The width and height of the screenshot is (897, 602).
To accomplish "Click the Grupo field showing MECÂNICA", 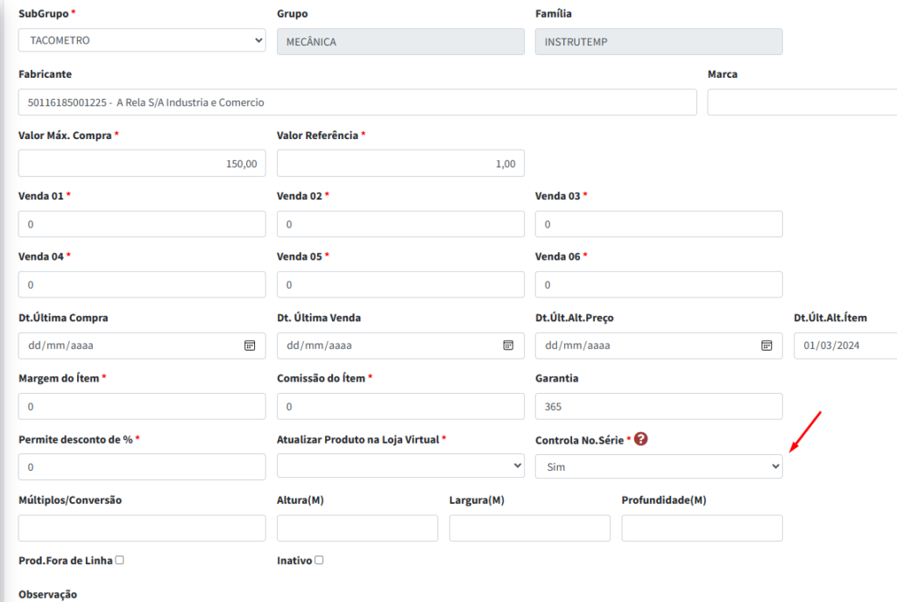I will click(x=400, y=42).
